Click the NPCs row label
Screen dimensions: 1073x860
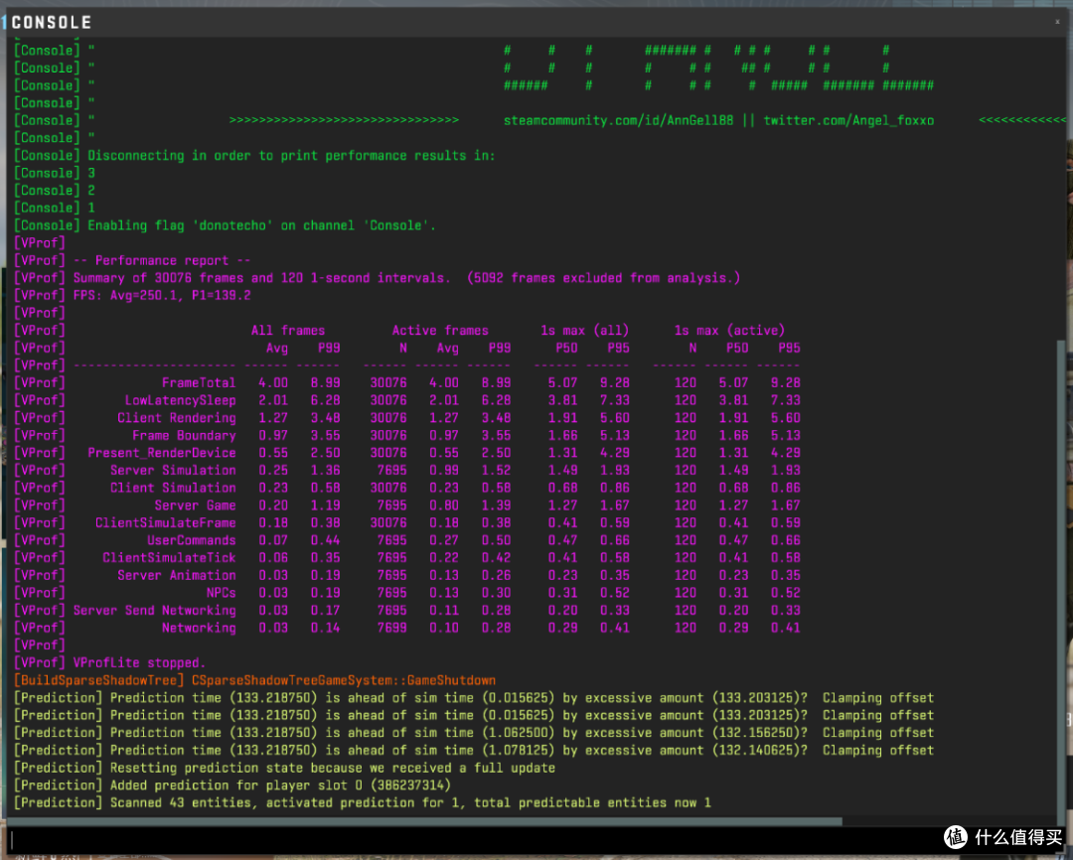221,593
